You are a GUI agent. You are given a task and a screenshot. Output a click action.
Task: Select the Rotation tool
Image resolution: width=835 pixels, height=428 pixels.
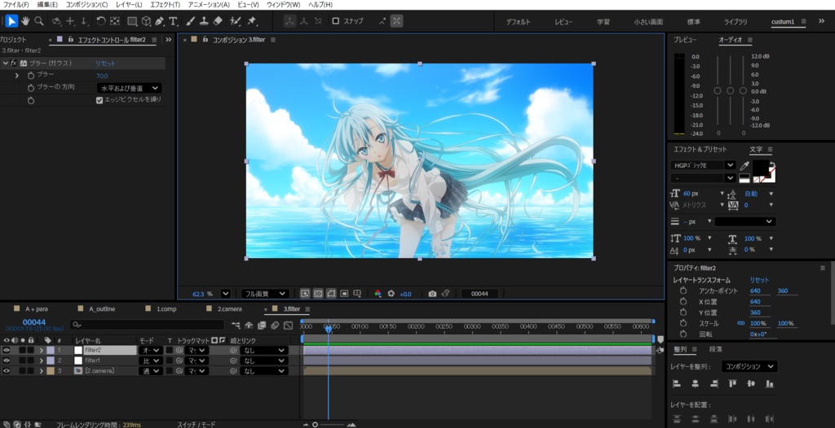(100, 21)
